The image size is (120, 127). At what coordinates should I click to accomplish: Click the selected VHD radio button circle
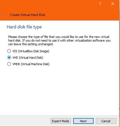click(9, 58)
